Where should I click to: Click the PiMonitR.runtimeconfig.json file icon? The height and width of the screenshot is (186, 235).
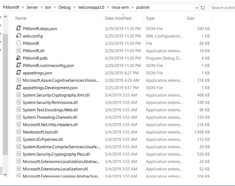tap(18, 65)
